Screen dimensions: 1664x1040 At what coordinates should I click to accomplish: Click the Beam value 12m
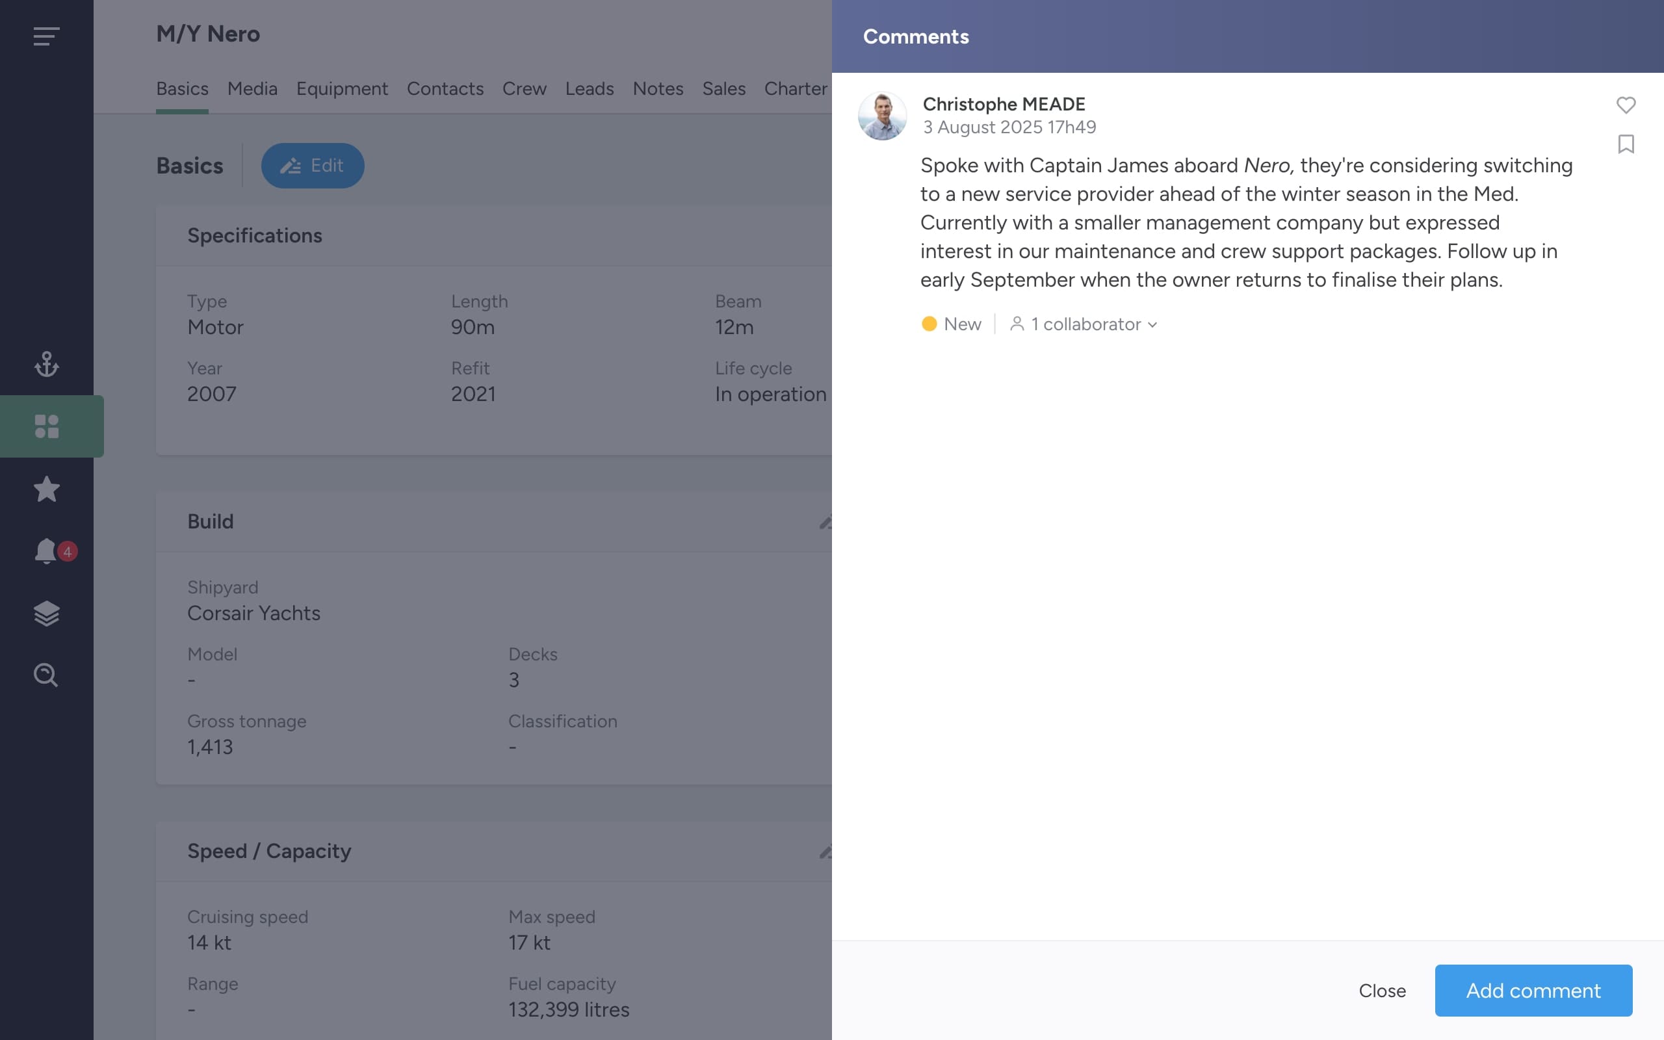coord(734,327)
